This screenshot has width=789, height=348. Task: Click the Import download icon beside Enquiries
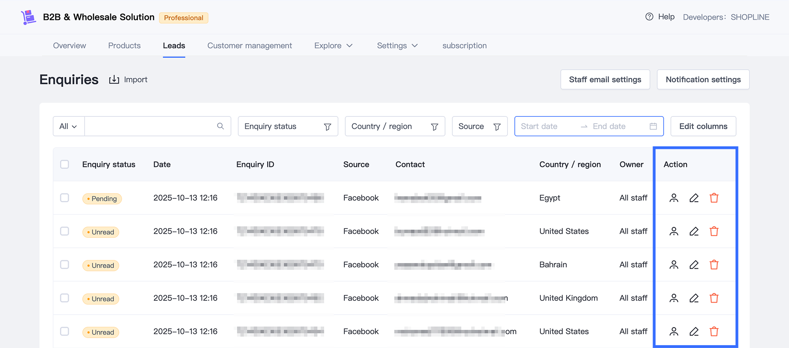pyautogui.click(x=114, y=80)
